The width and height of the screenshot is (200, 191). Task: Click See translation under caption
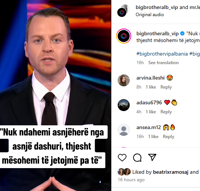point(164,63)
